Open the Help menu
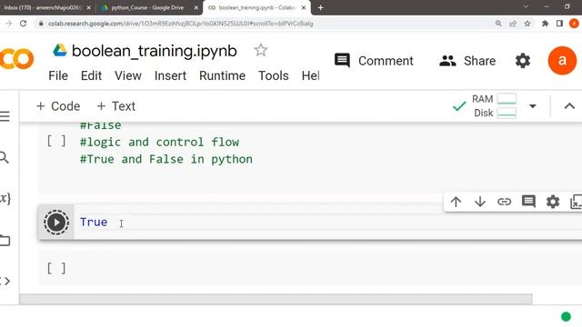The image size is (582, 327). pyautogui.click(x=310, y=75)
